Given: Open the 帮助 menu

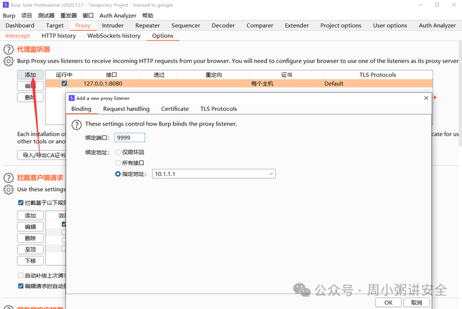Looking at the screenshot, I should 148,15.
